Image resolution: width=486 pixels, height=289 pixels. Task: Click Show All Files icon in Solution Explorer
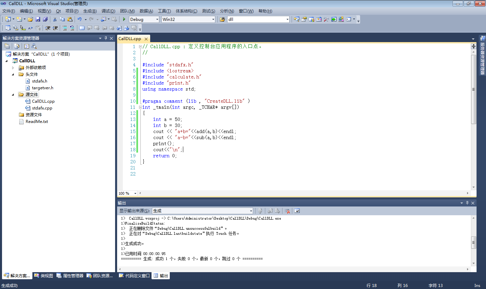tap(17, 46)
